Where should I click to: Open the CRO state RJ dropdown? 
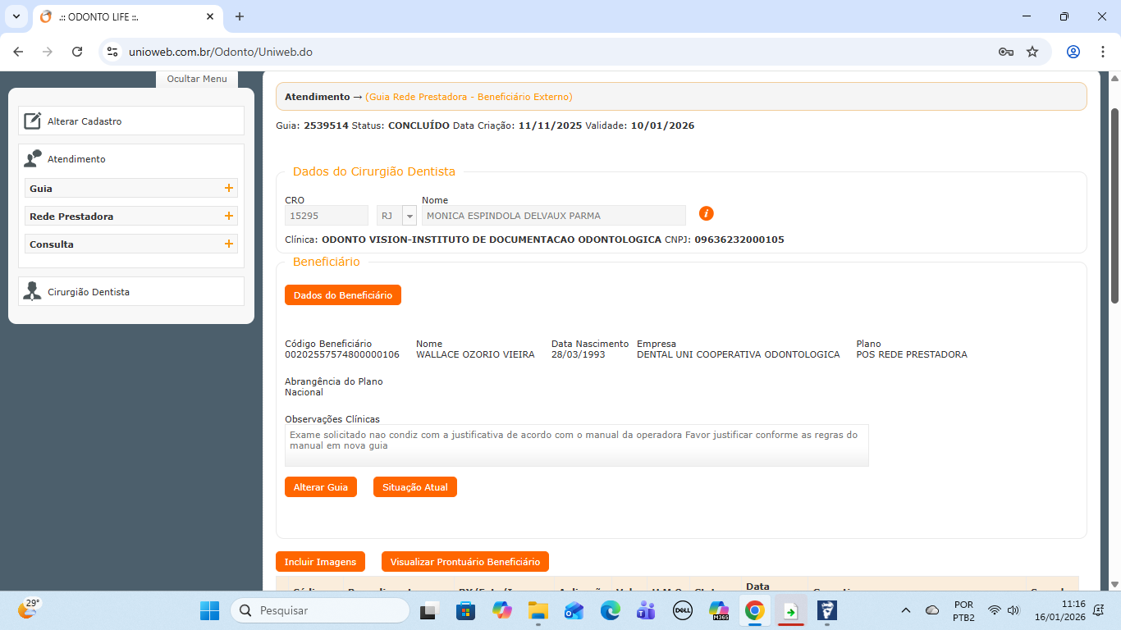[409, 216]
